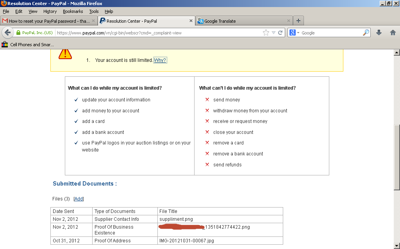Open the View menu
This screenshot has height=249, width=400.
click(33, 11)
